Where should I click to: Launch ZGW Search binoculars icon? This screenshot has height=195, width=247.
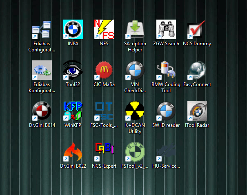(166, 29)
